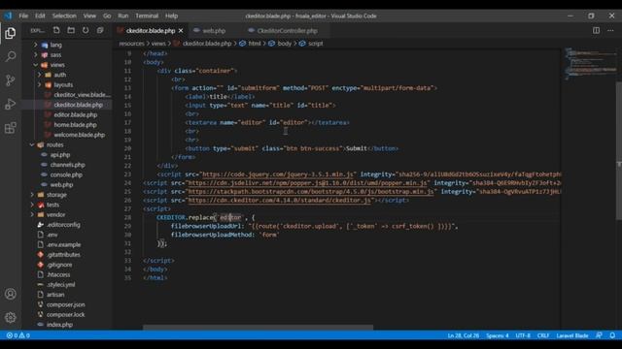Open the Run and Debug view
Image resolution: width=622 pixels, height=349 pixels.
pos(11,104)
